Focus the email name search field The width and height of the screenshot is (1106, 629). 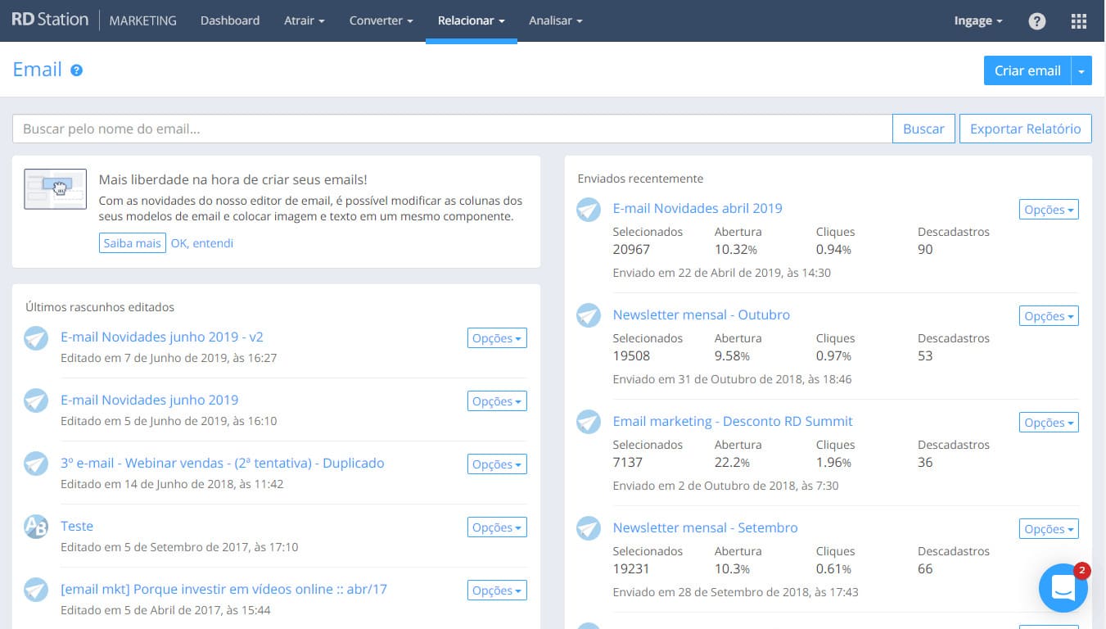452,129
